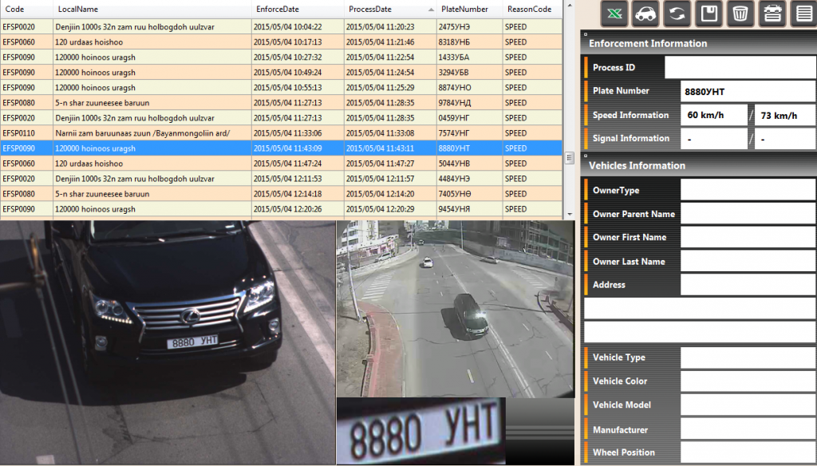Click the ReasonCode column header

click(532, 9)
